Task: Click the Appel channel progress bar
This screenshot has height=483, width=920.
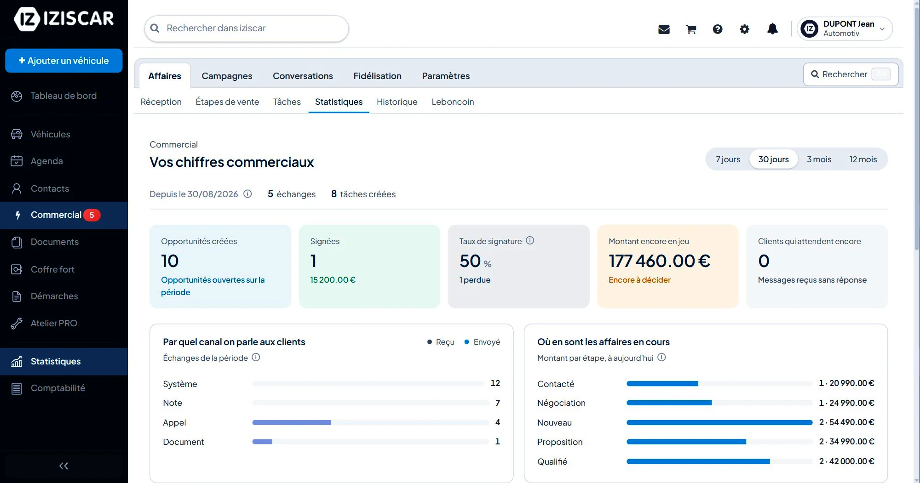Action: [370, 422]
